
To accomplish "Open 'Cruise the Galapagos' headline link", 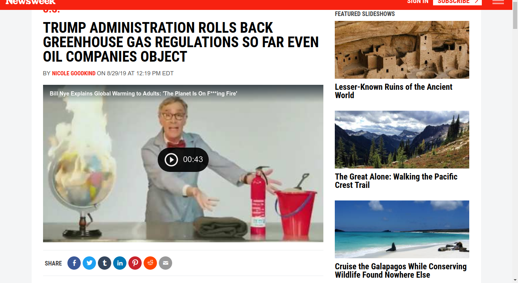I will click(x=401, y=270).
